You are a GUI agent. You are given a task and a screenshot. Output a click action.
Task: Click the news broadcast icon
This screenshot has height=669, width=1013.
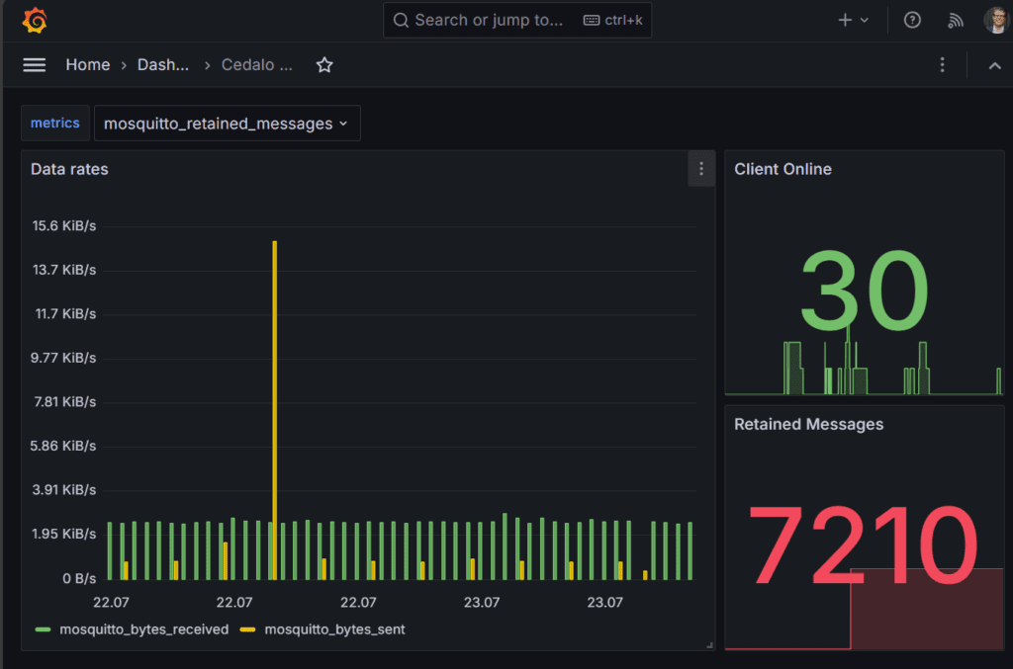955,19
